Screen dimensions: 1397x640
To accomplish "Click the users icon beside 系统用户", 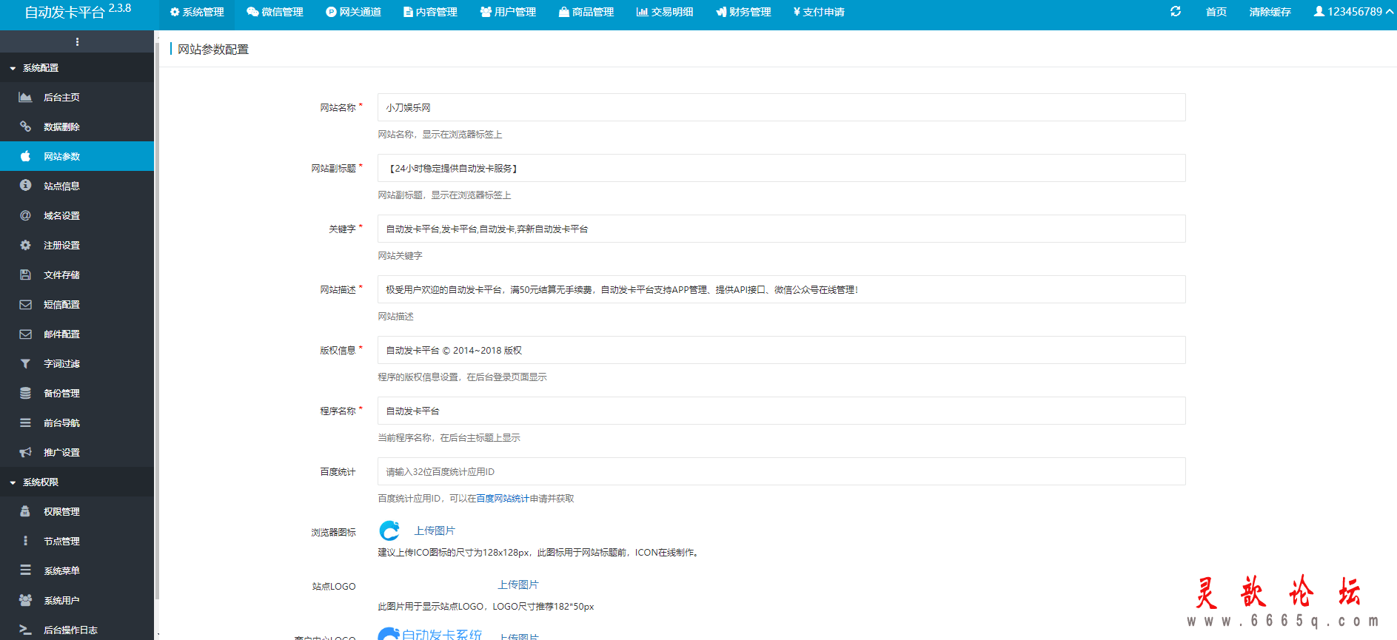I will point(25,600).
